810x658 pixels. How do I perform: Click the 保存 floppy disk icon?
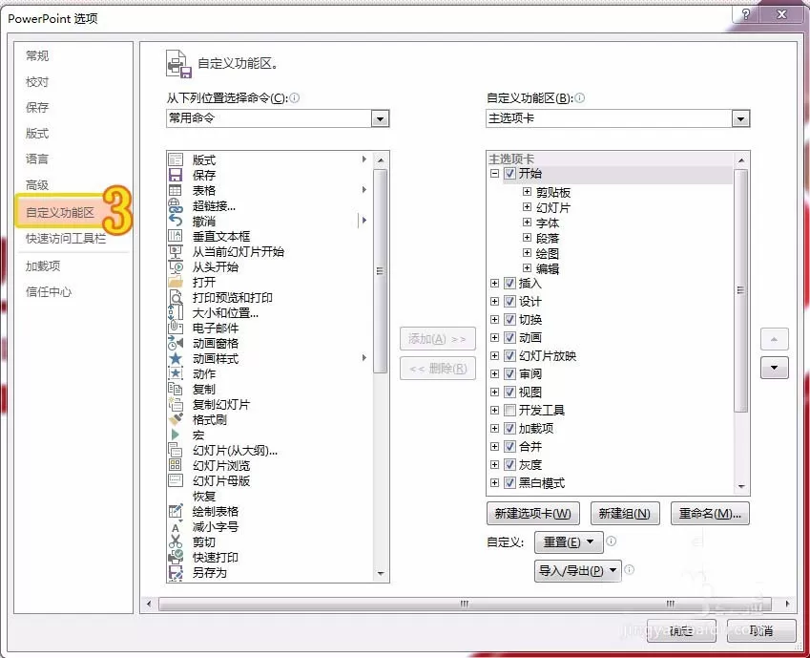[176, 175]
